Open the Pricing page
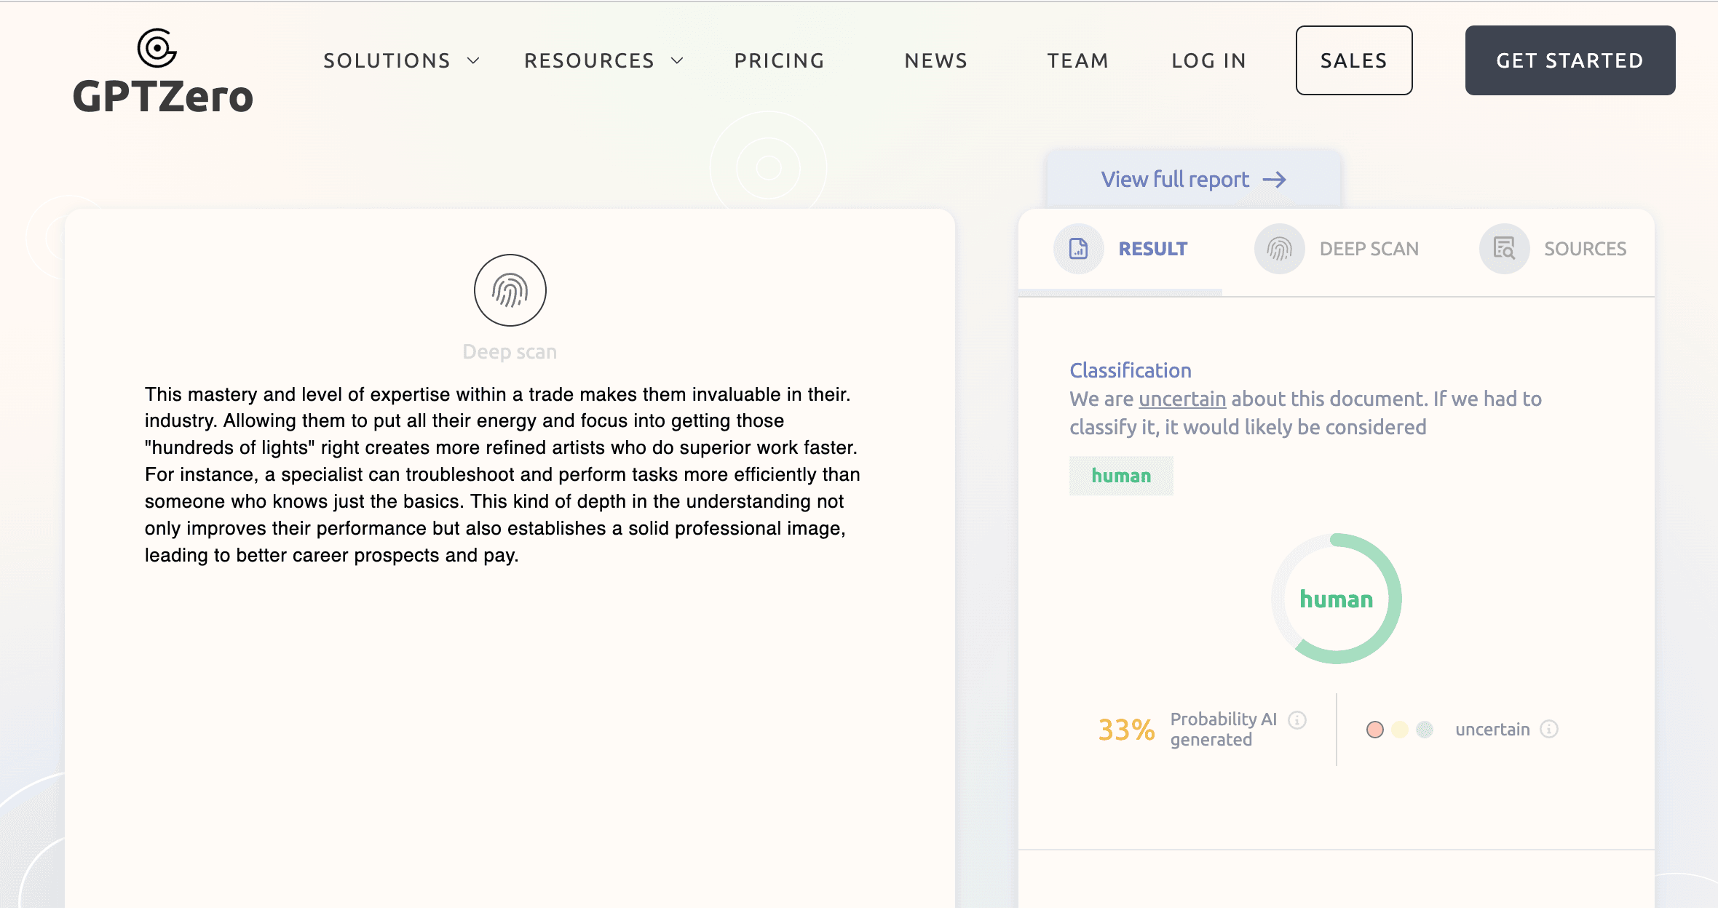 (779, 60)
